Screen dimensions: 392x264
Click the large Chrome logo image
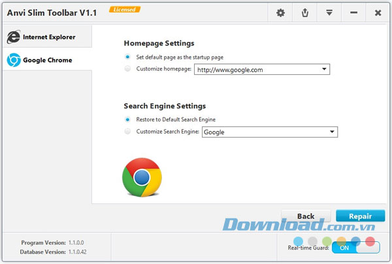point(142,177)
